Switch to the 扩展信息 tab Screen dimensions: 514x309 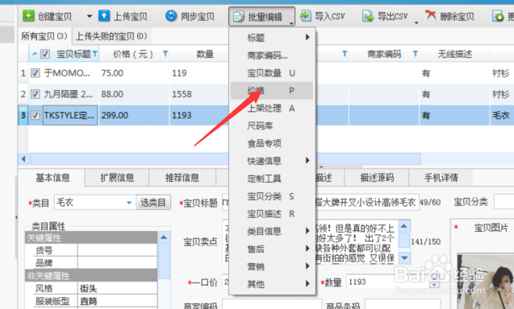tap(117, 178)
